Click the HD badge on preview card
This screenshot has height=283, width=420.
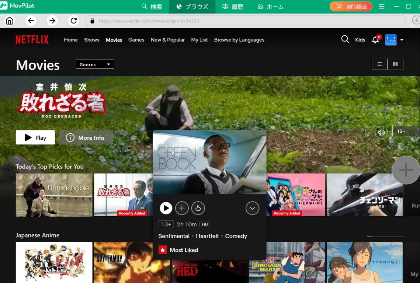click(x=205, y=224)
